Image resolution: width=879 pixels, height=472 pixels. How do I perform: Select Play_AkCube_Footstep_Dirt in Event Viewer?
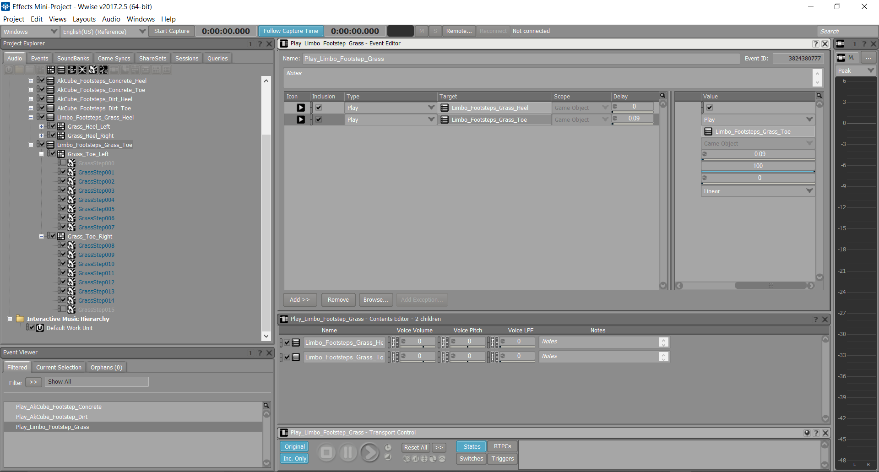tap(133, 417)
